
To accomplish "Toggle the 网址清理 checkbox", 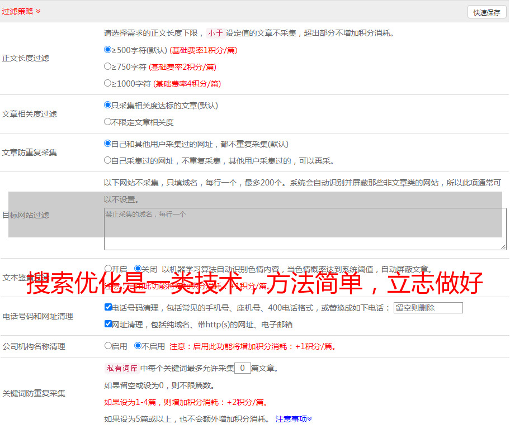I will click(x=108, y=324).
